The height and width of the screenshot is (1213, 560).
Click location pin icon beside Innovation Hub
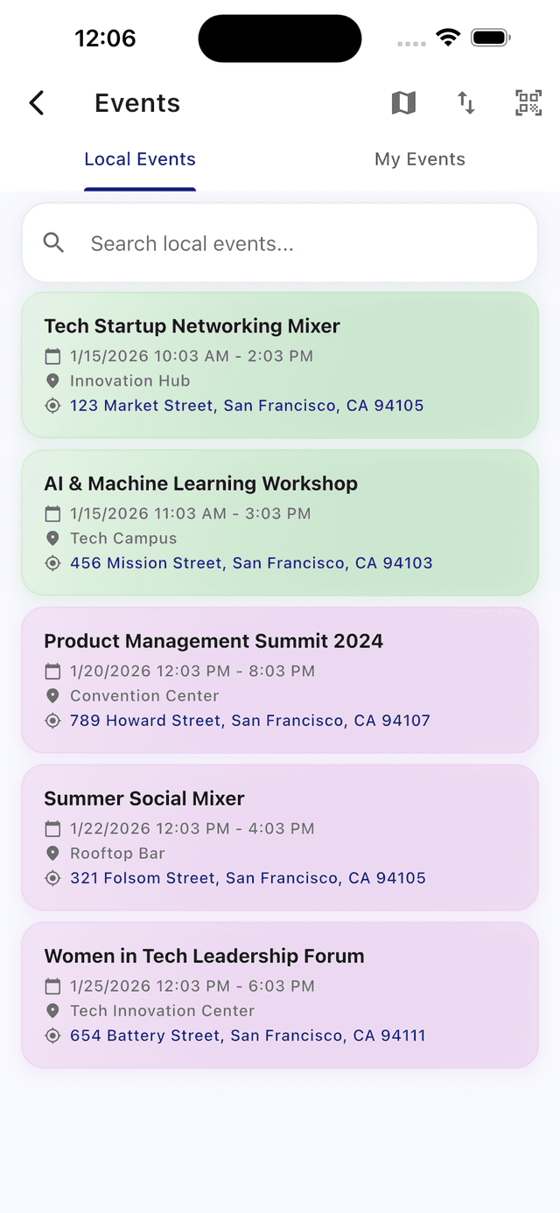(x=52, y=381)
